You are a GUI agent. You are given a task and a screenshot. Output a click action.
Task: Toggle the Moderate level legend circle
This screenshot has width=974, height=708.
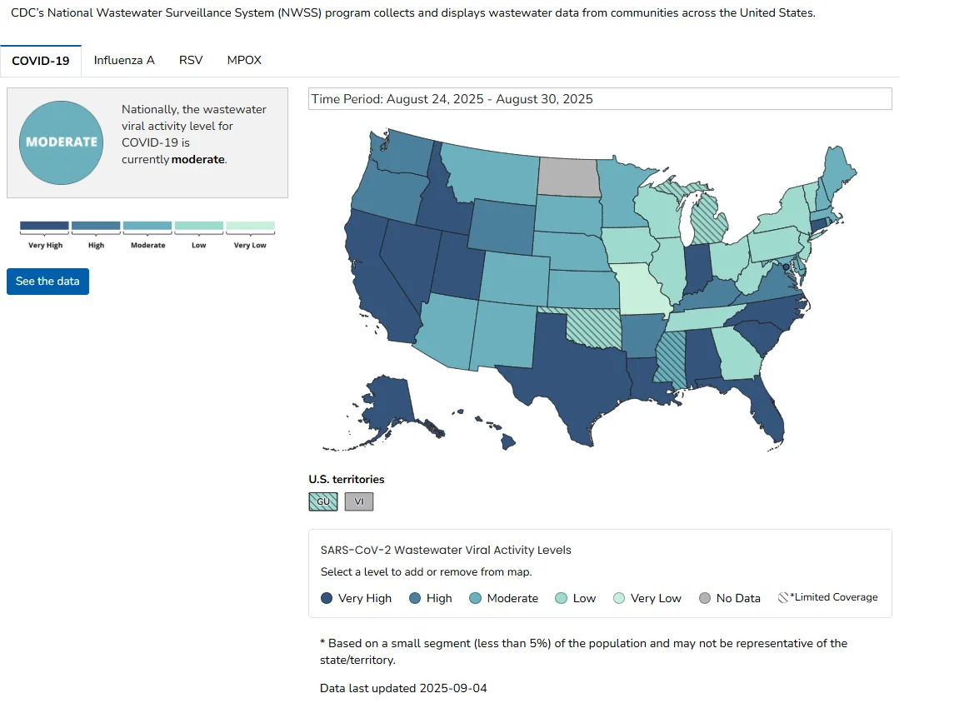(475, 598)
